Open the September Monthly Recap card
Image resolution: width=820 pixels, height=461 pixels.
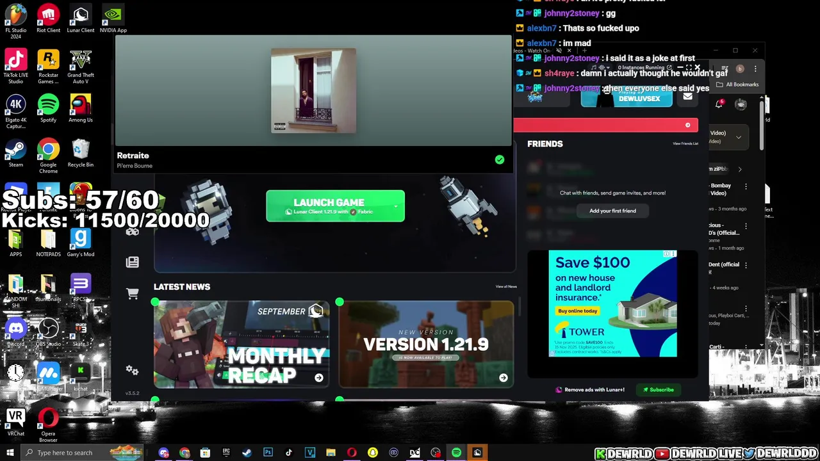[242, 344]
